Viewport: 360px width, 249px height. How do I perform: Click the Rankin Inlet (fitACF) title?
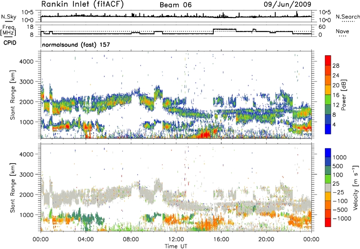pos(82,4)
